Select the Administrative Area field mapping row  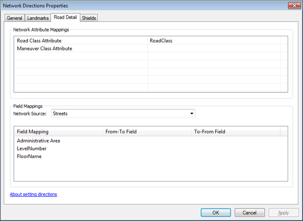pyautogui.click(x=38, y=141)
